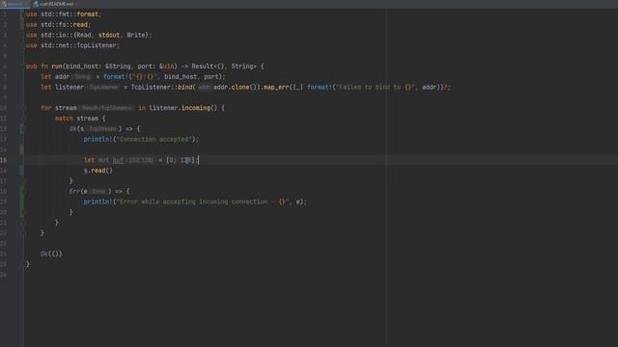Click the 'map_err' method call

pyautogui.click(x=276, y=88)
